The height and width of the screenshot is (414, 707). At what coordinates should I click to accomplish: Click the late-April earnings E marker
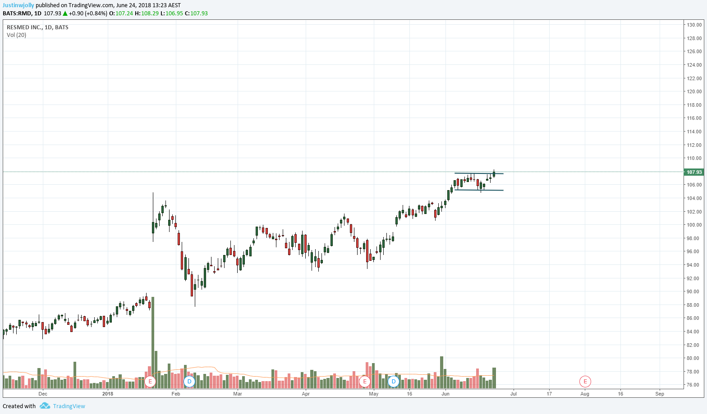(x=364, y=382)
